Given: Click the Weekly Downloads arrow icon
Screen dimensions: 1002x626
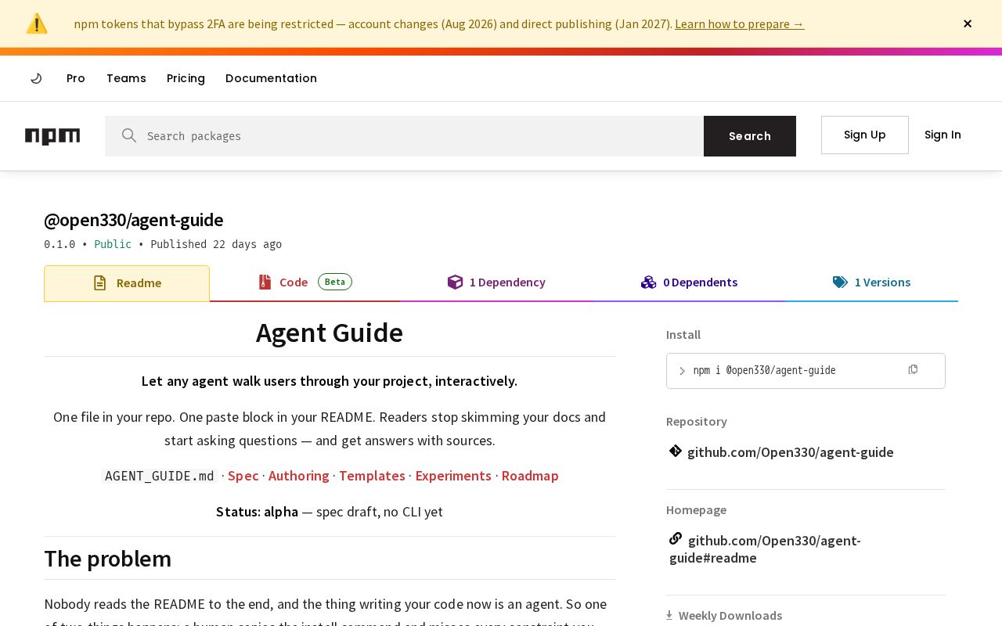Looking at the screenshot, I should (x=669, y=615).
